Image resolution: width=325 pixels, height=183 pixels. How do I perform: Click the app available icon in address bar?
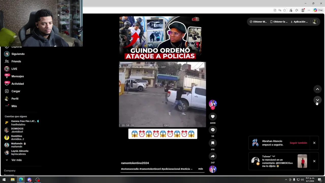[x=275, y=10]
